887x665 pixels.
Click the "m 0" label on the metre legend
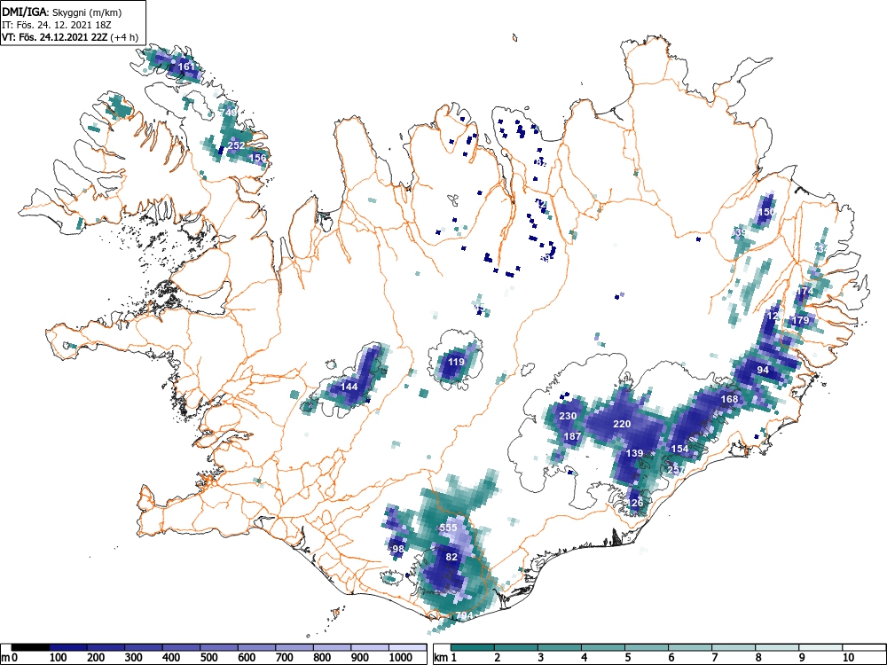click(x=9, y=658)
